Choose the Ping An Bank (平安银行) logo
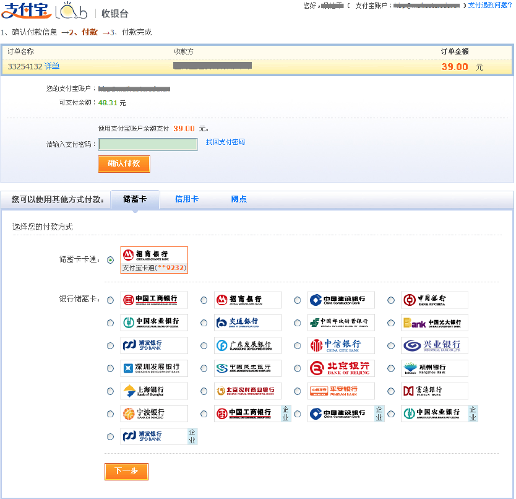Screen dimensions: 516x499 340,391
